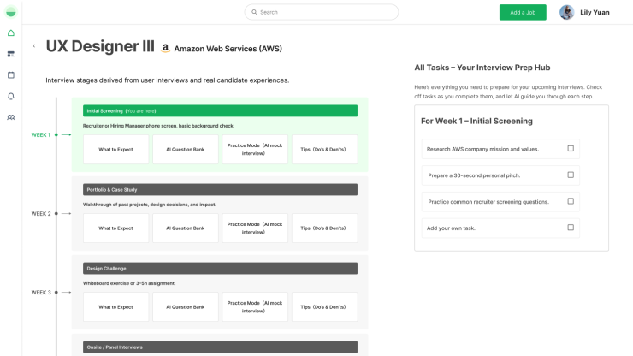Screen dimensions: 633x356
Task: Click the dashboard board icon in sidebar
Action: [x=11, y=54]
